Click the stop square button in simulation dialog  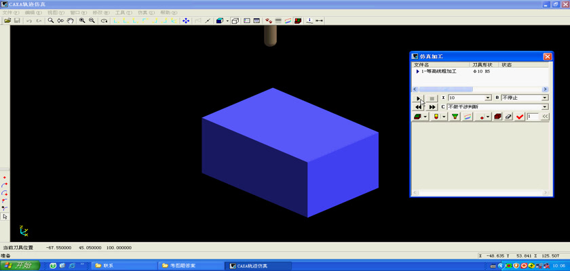coord(432,98)
